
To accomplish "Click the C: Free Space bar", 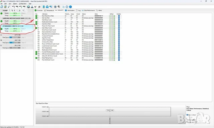I will pos(15,37).
